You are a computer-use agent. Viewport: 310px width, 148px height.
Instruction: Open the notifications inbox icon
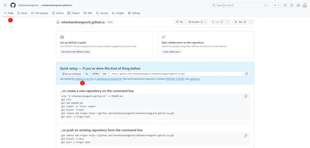click(x=298, y=5)
